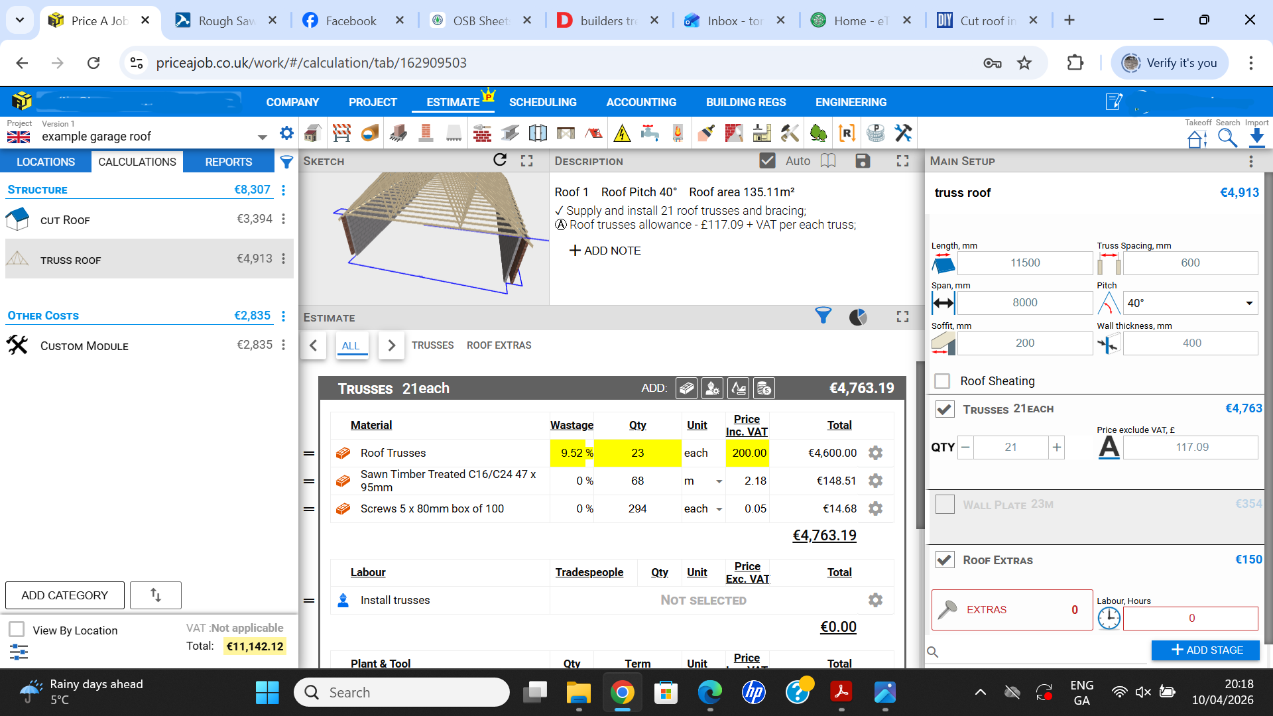
Task: Open the windows and doors module icon
Action: coord(538,133)
